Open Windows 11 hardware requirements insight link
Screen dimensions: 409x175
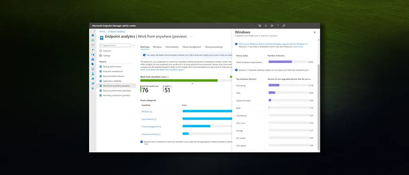pyautogui.click(x=273, y=44)
